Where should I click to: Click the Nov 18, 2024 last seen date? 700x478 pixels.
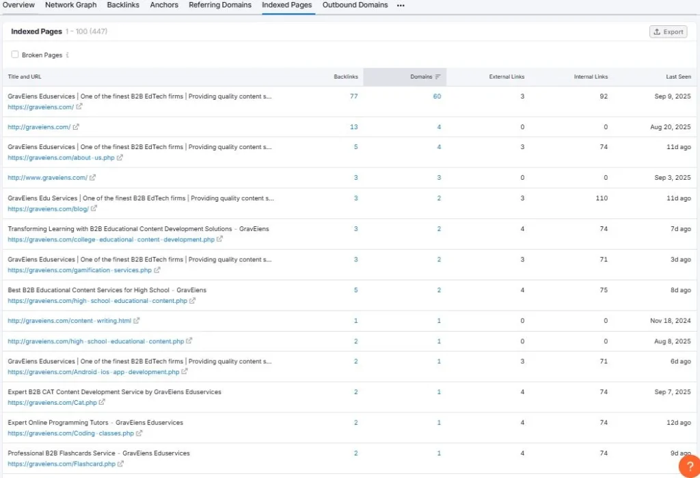[x=671, y=321]
